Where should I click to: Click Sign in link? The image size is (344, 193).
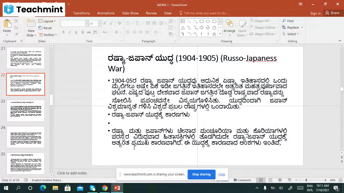point(316,13)
